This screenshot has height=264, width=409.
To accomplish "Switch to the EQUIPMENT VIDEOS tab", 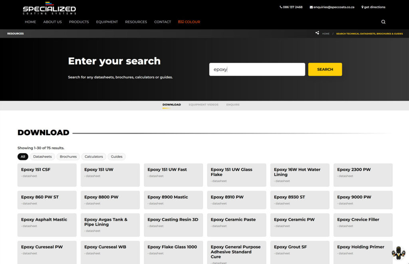I will [x=203, y=104].
